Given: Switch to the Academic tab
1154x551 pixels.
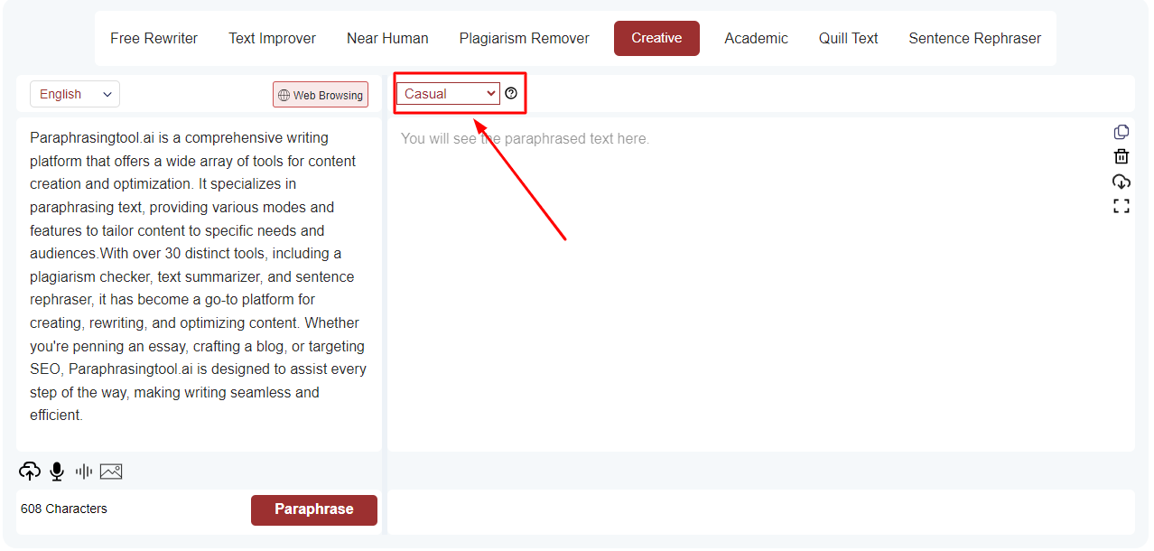Looking at the screenshot, I should (756, 38).
